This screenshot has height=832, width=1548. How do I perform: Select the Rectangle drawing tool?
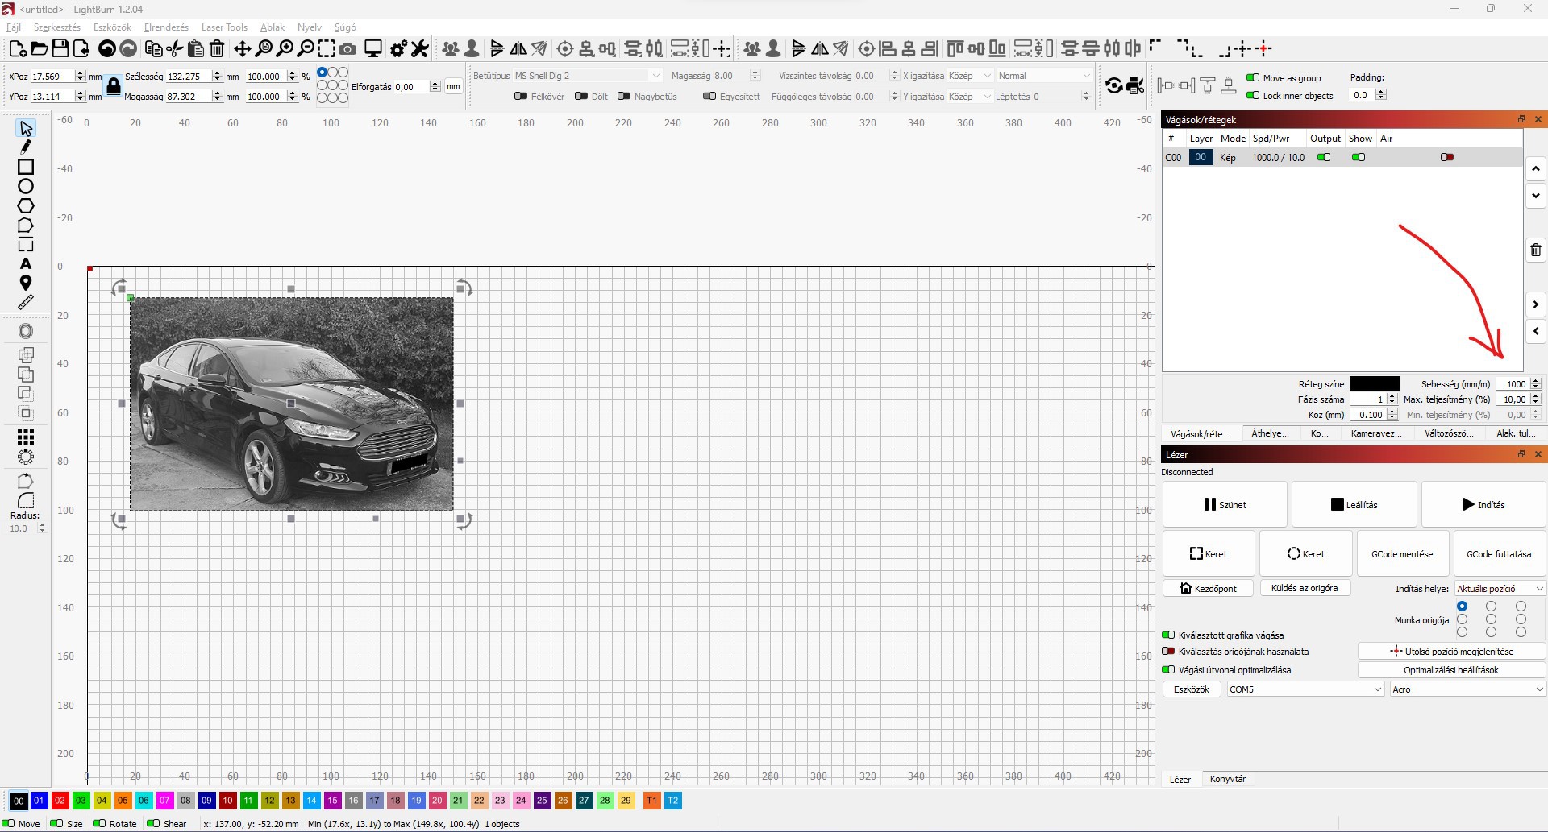pyautogui.click(x=26, y=167)
